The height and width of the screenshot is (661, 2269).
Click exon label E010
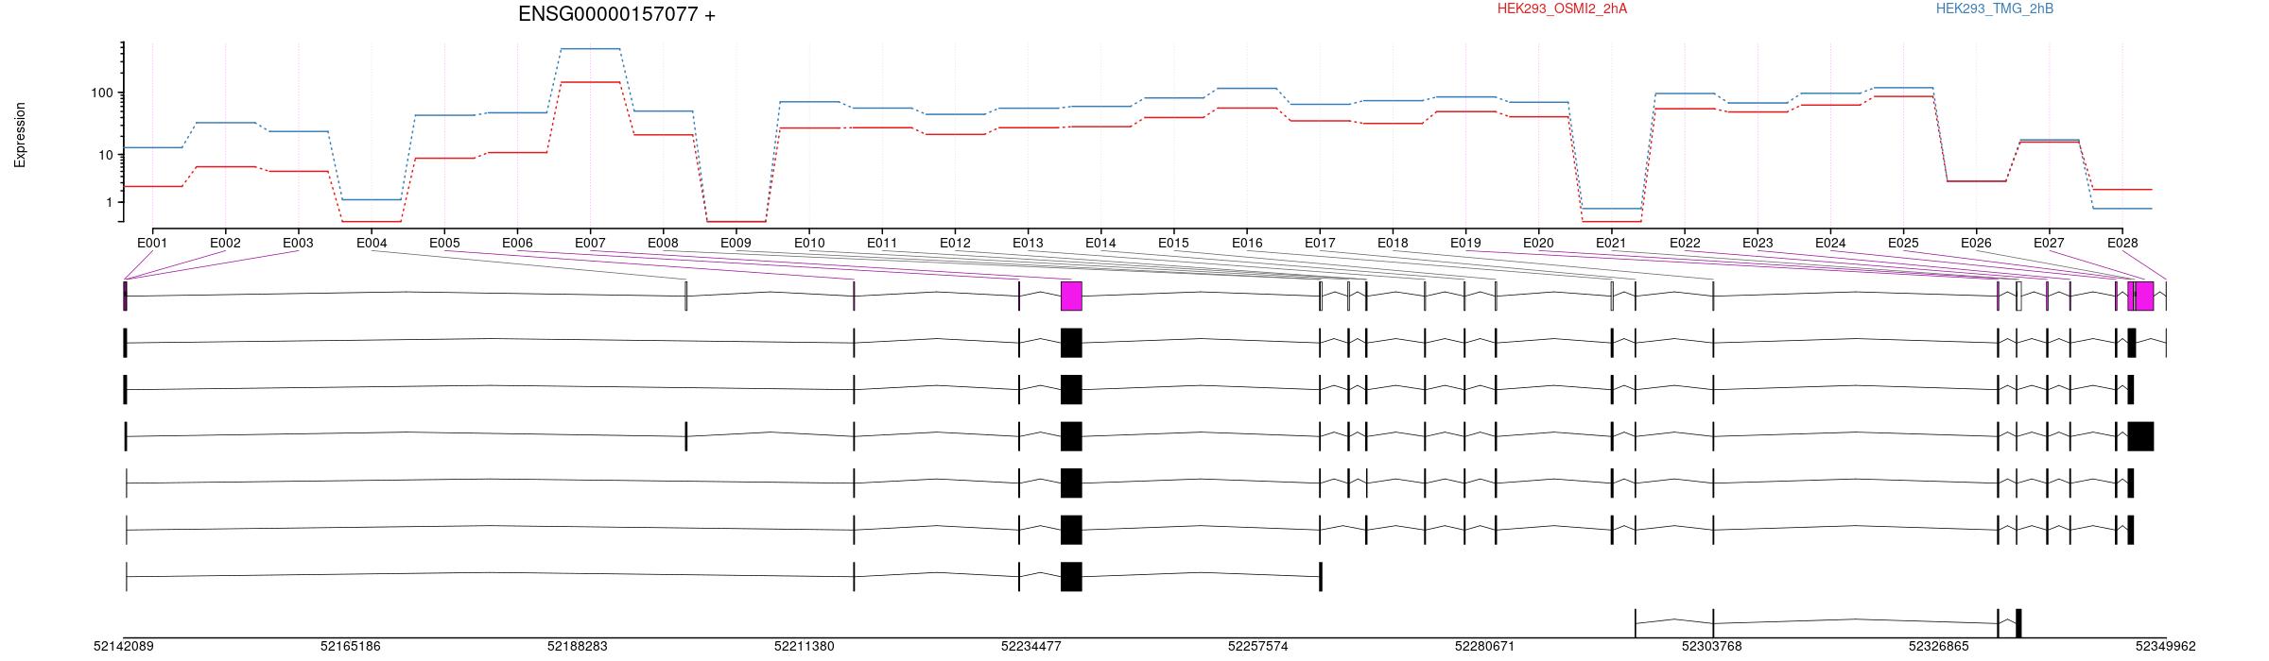click(x=809, y=243)
